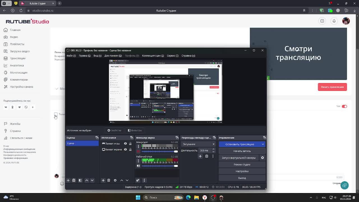Viewport: 359px width, 202px height.
Task: Adjust the Микр/доп volume slider
Action: pos(160,151)
